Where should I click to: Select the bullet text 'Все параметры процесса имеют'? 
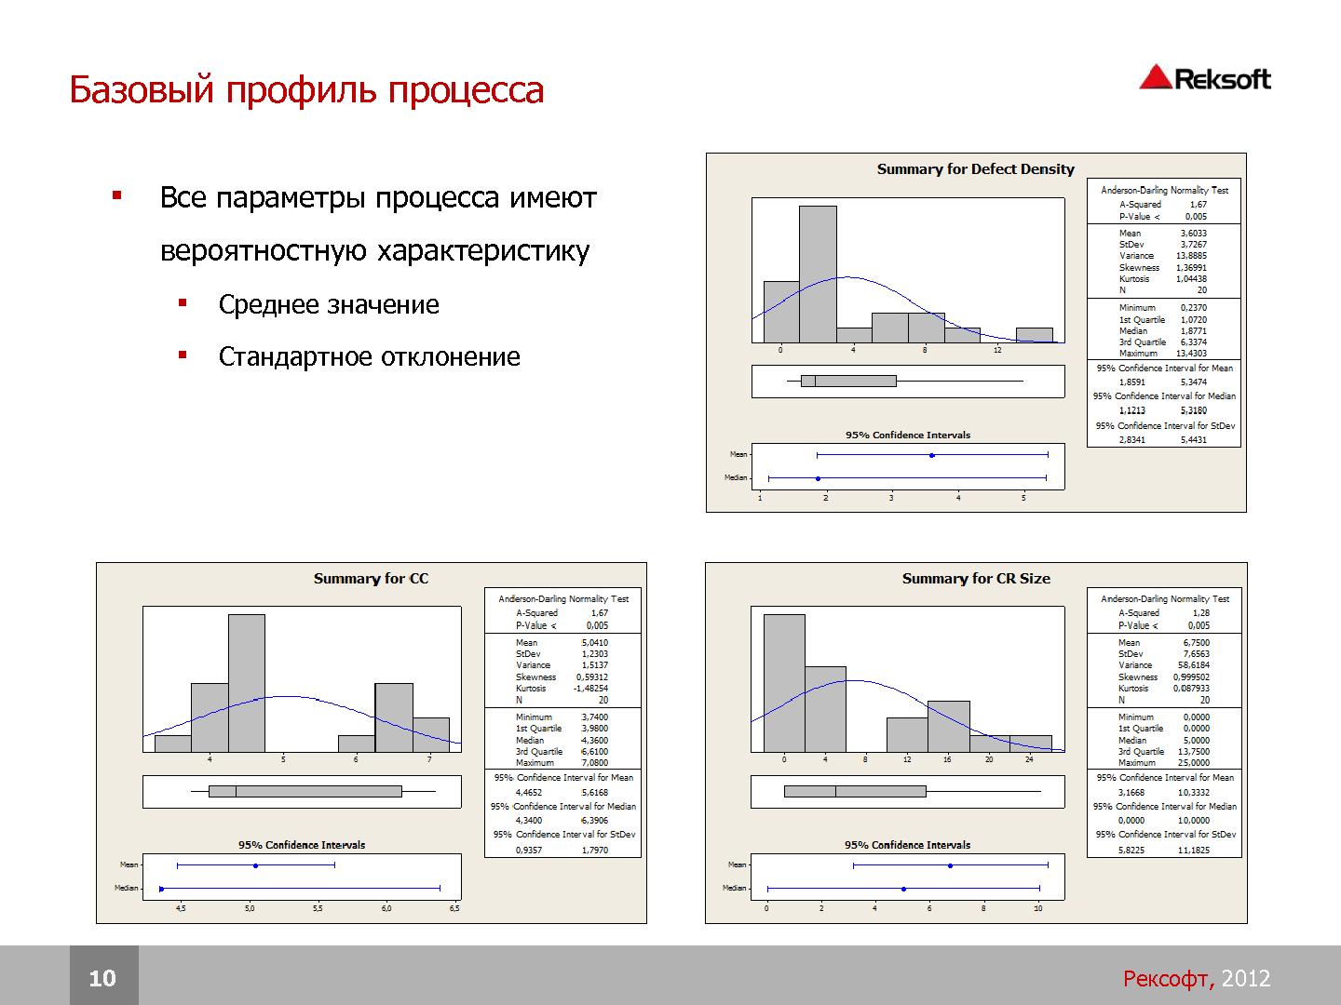coord(378,198)
